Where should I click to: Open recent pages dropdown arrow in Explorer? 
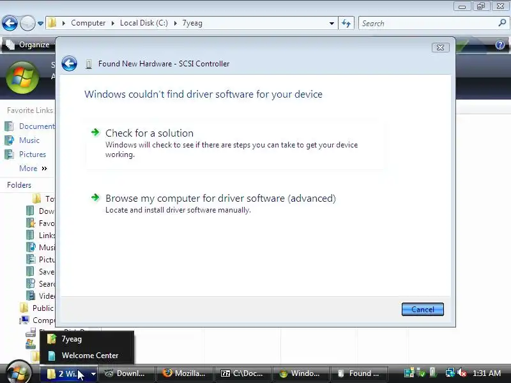pyautogui.click(x=40, y=24)
